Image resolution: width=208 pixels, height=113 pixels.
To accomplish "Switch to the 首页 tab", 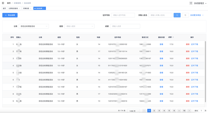I will pos(4,9).
